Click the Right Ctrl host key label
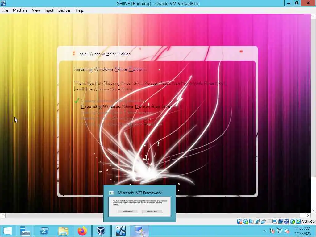Screen dimensions: 316x237 click(309, 222)
